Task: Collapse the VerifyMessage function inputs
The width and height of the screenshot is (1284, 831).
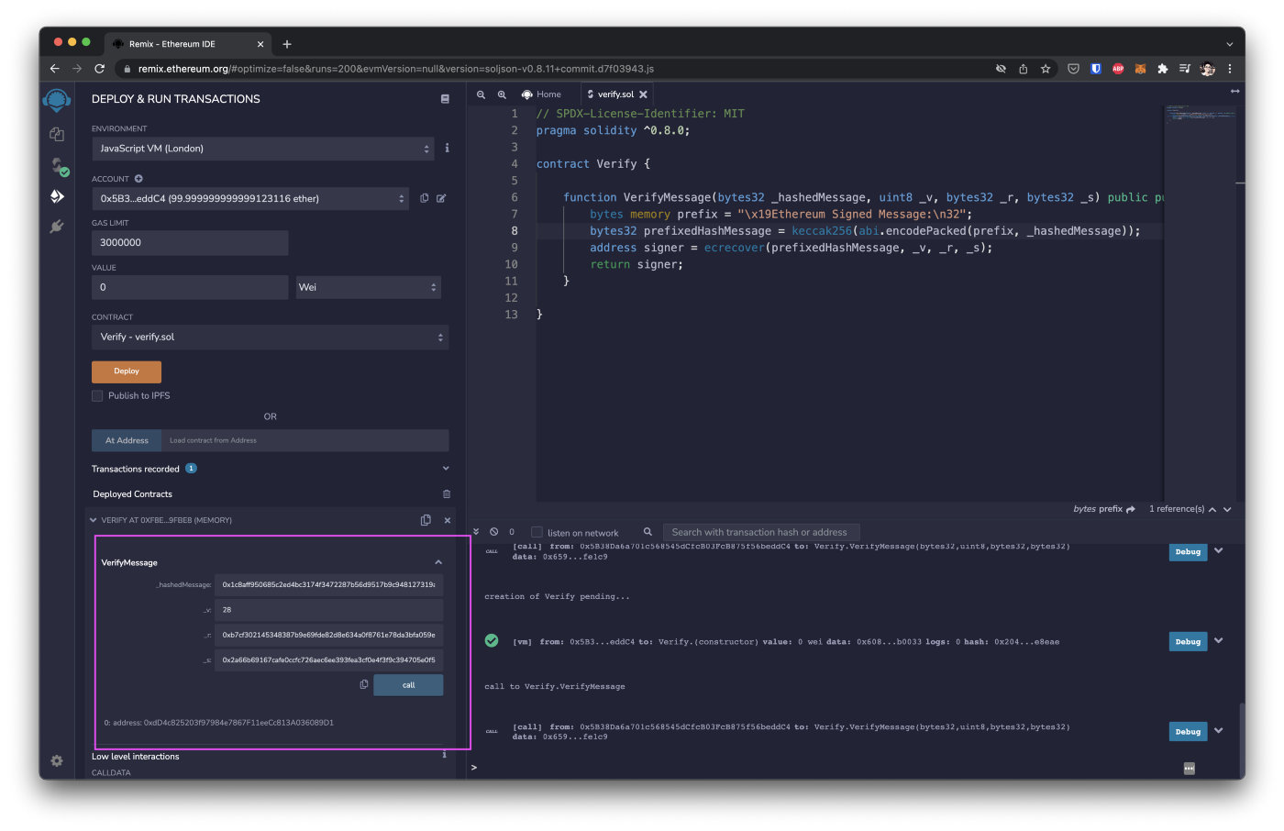Action: tap(438, 562)
